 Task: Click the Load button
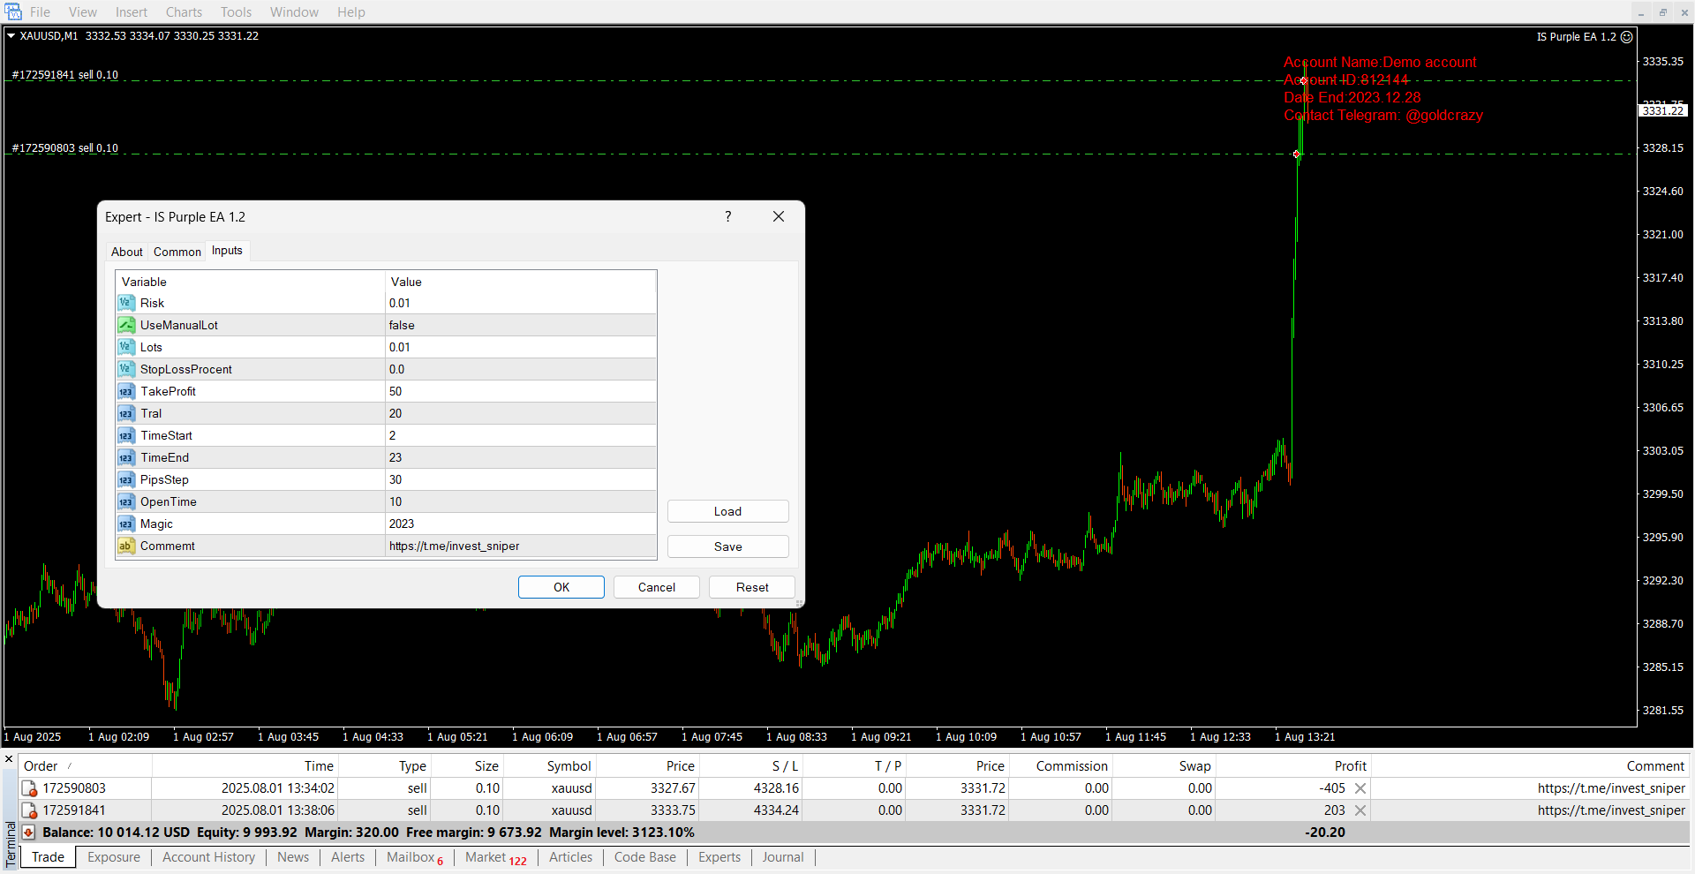click(x=727, y=511)
